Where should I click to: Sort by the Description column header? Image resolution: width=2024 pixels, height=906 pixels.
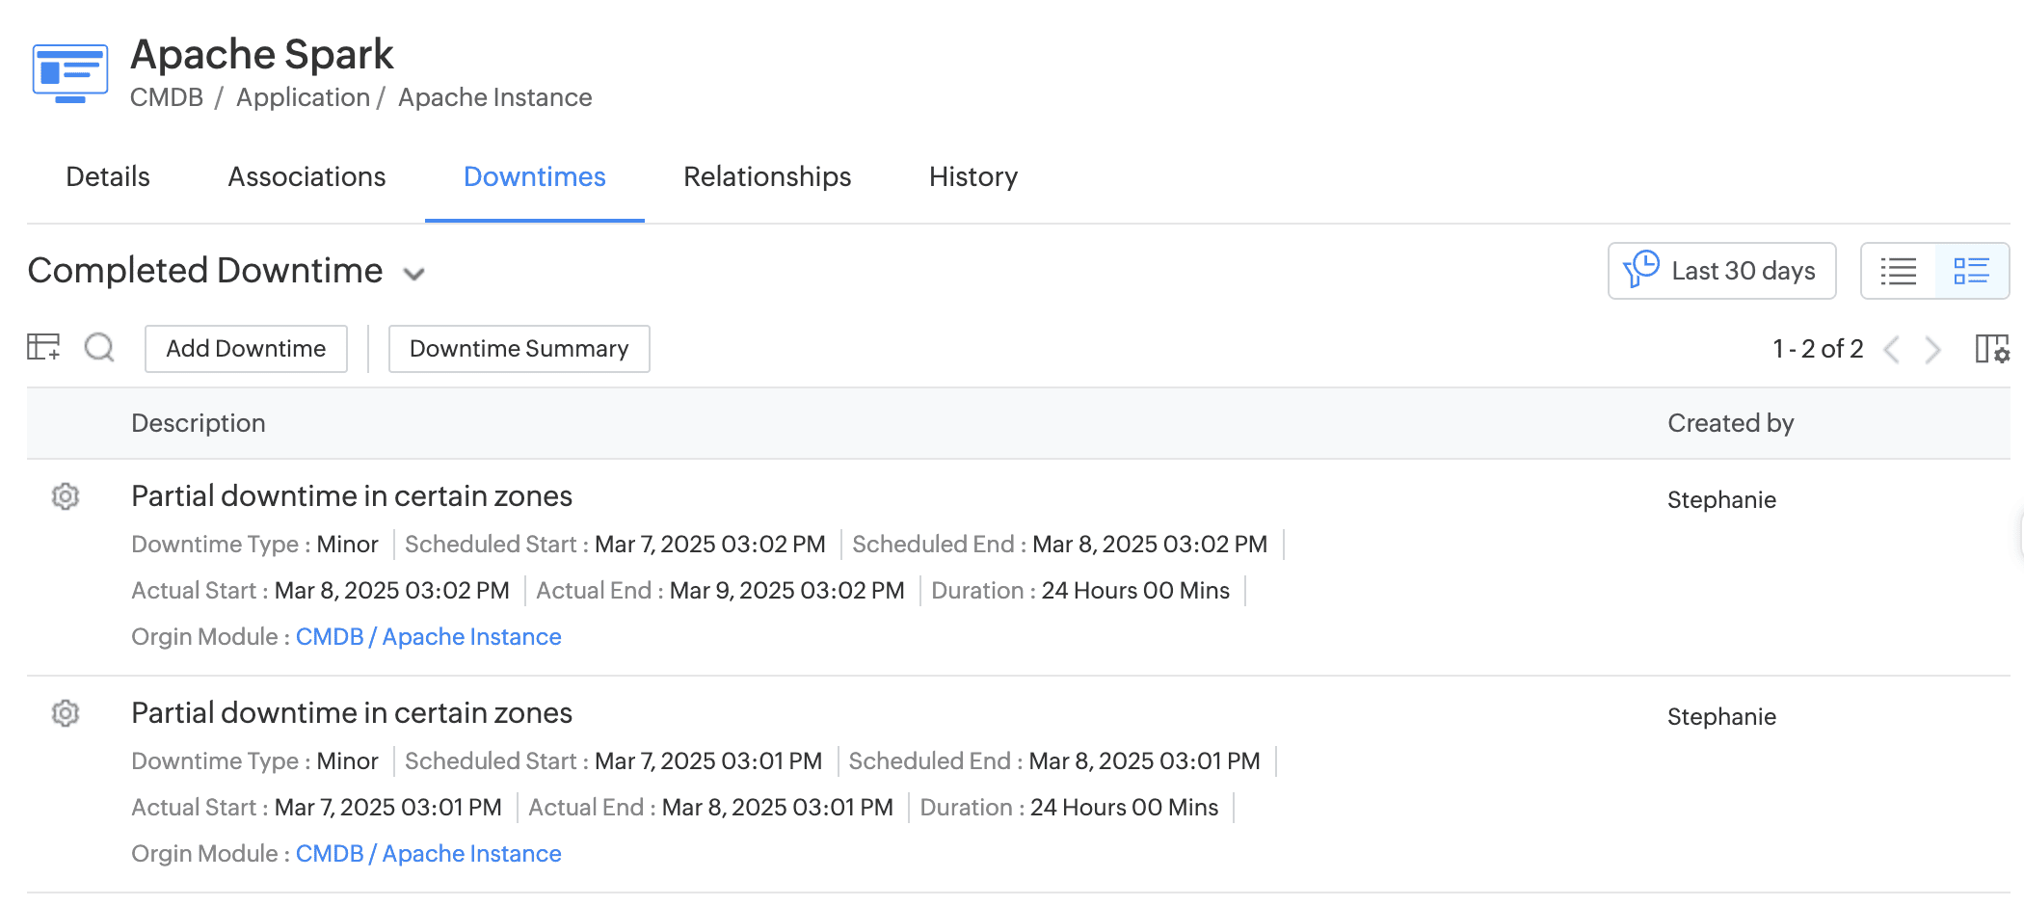[x=199, y=423]
